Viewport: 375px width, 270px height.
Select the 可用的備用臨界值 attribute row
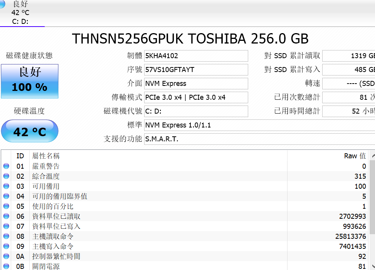[185, 196]
